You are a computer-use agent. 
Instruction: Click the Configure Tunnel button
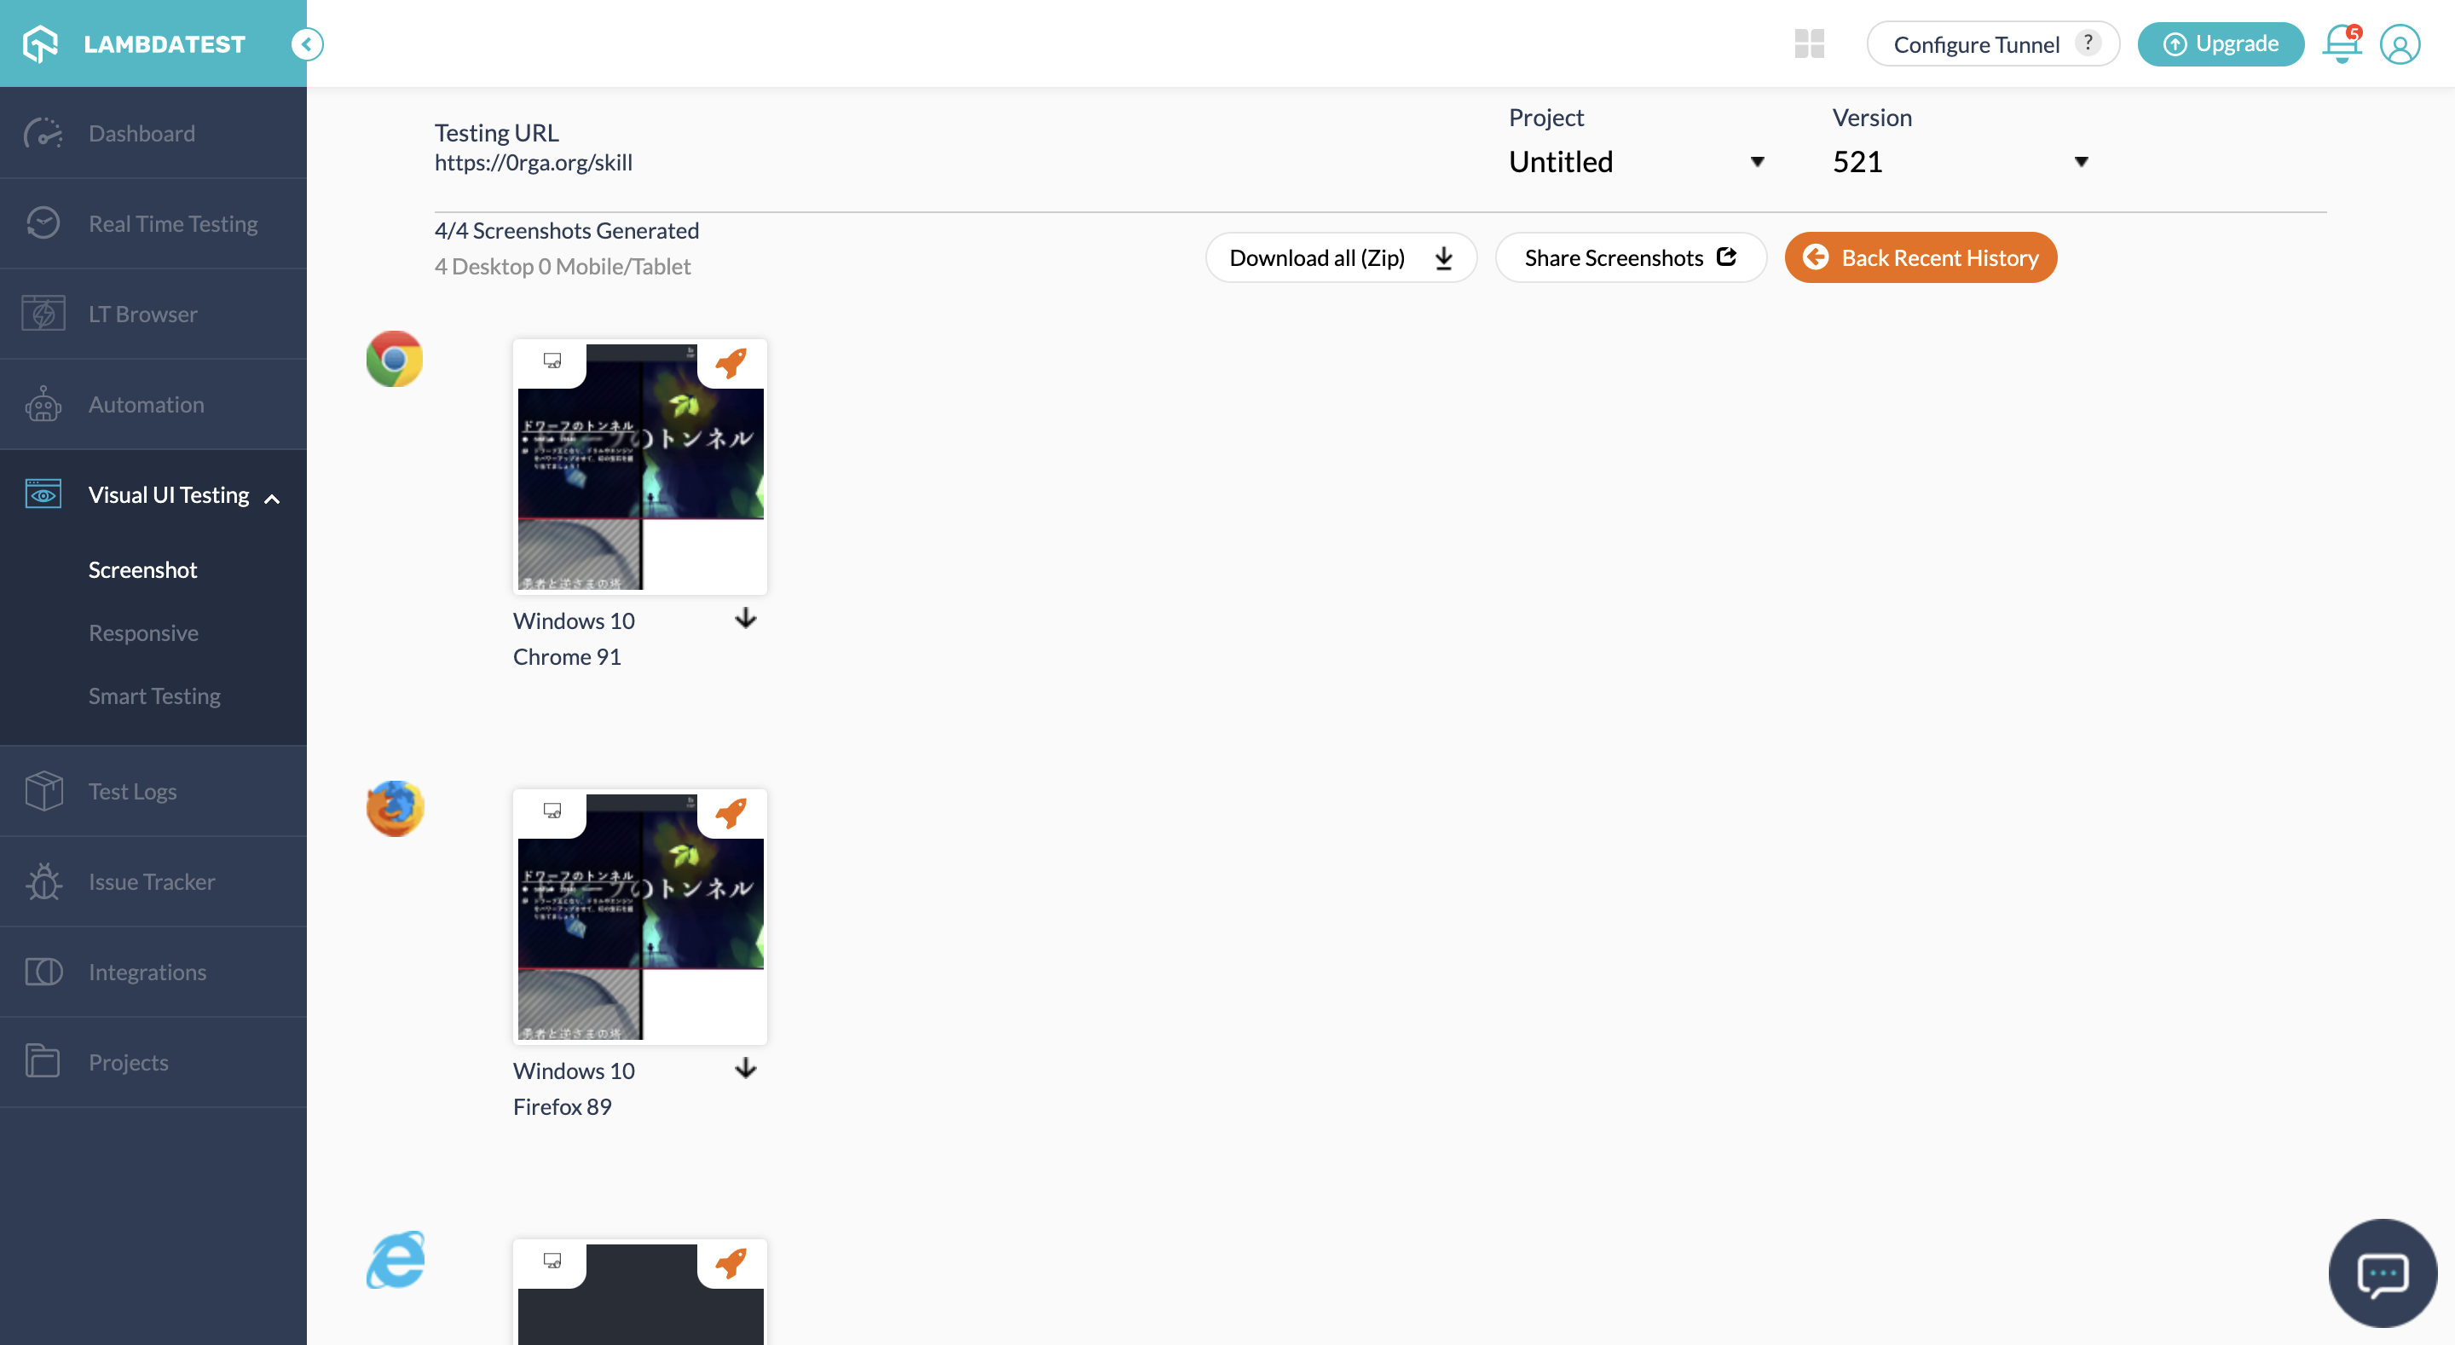click(1993, 43)
